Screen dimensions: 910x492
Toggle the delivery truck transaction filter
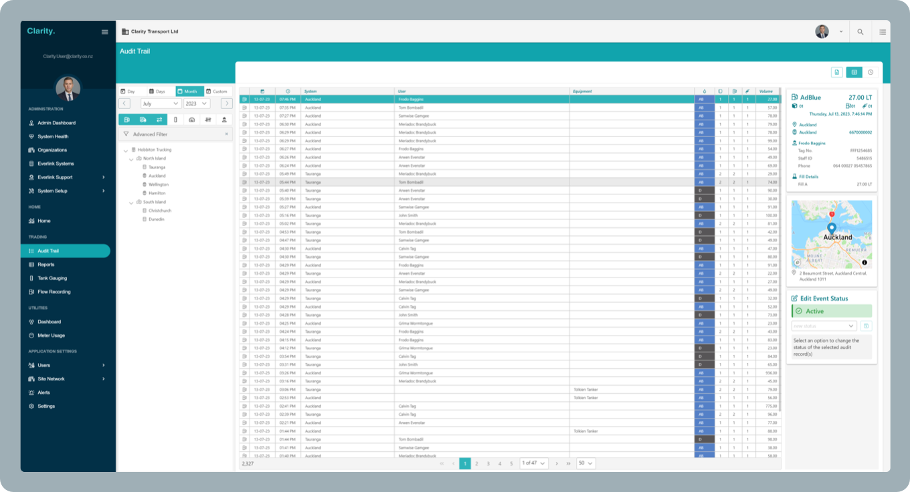click(x=143, y=120)
